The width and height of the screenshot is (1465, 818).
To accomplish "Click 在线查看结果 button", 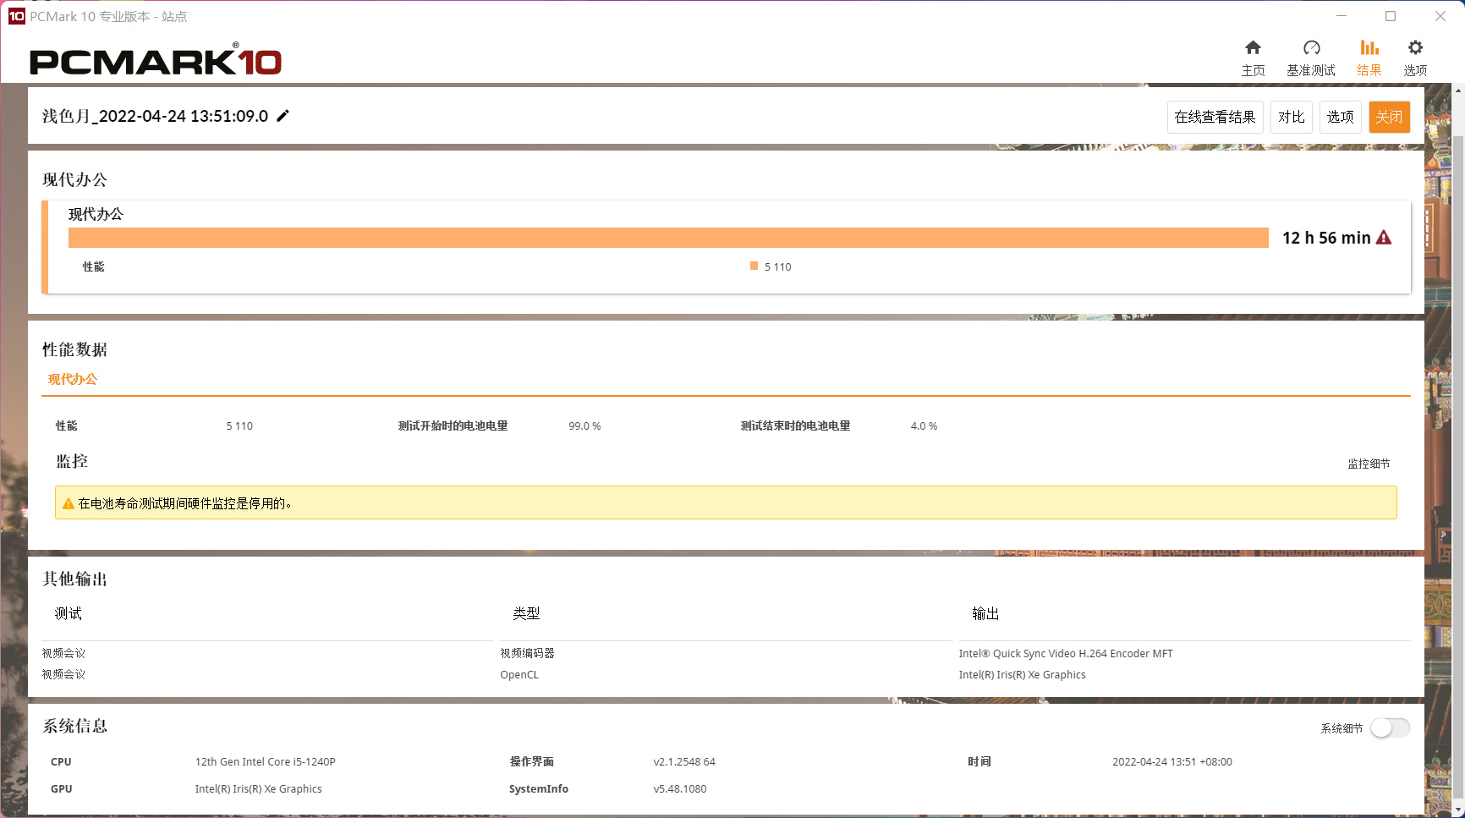I will (1215, 117).
